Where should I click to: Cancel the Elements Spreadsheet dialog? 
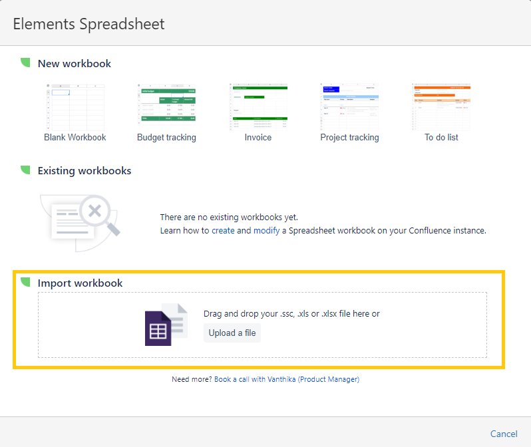[x=503, y=434]
